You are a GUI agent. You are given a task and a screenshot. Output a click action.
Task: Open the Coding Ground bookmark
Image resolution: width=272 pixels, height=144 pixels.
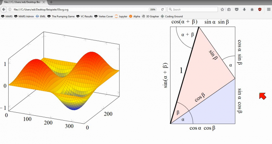172,17
